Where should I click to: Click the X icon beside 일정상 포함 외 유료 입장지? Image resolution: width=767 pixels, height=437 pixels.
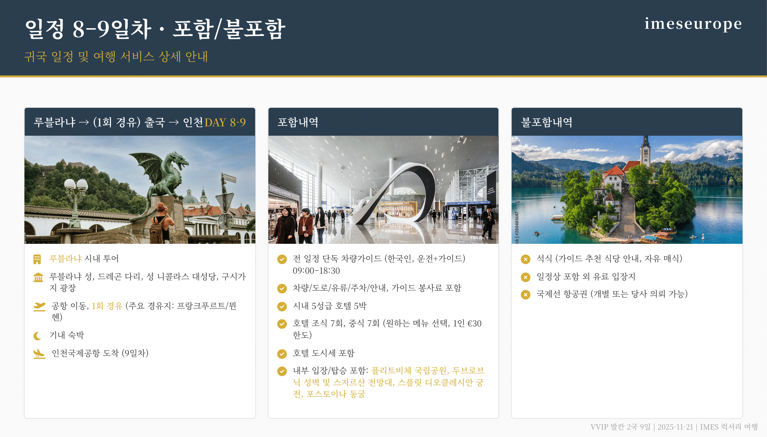click(525, 277)
